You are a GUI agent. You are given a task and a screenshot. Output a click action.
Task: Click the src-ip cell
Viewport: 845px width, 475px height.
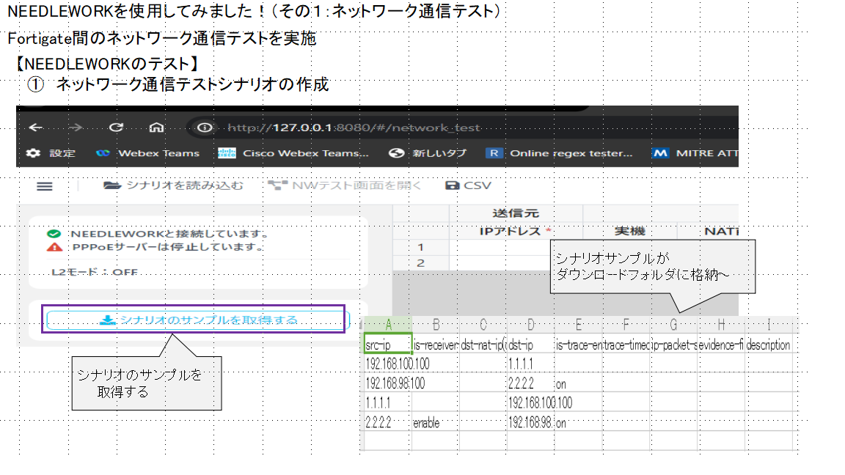pyautogui.click(x=388, y=345)
